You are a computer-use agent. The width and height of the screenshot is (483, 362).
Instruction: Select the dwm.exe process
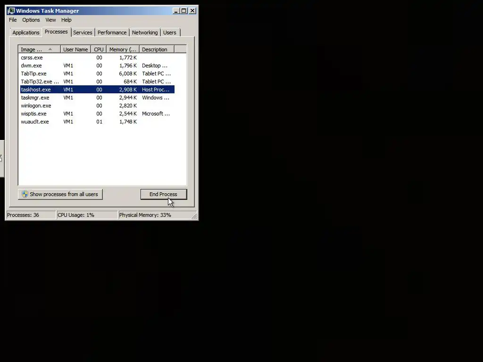coord(97,66)
